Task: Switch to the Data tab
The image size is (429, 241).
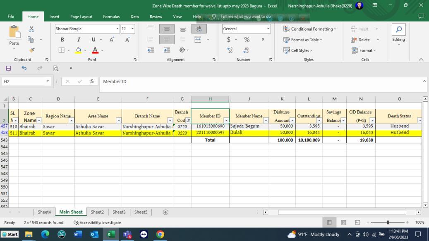Action: click(x=134, y=17)
